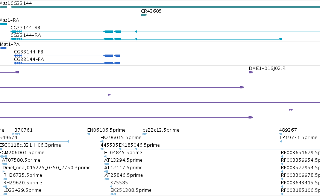Screen dimensions: 320x196
Task: Open the Mat1-PA protein label
Action: coord(10,44)
